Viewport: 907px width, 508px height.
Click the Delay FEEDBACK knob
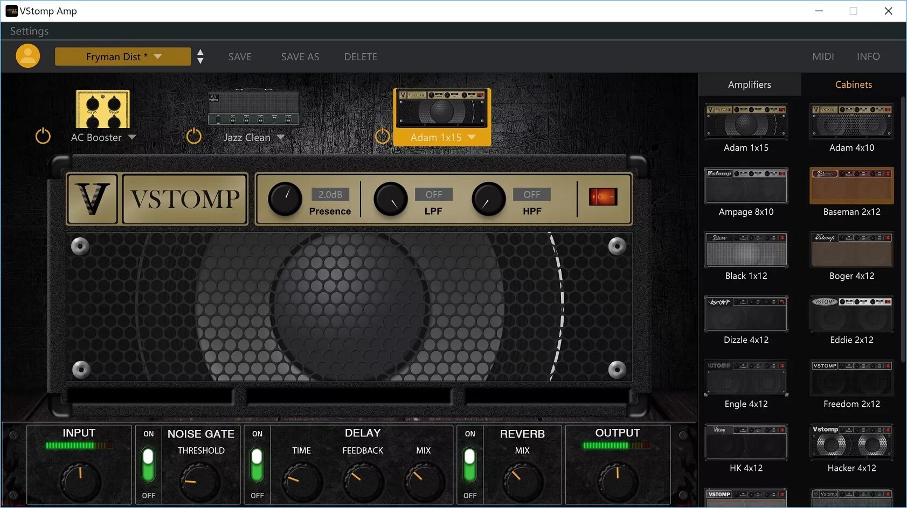coord(363,482)
